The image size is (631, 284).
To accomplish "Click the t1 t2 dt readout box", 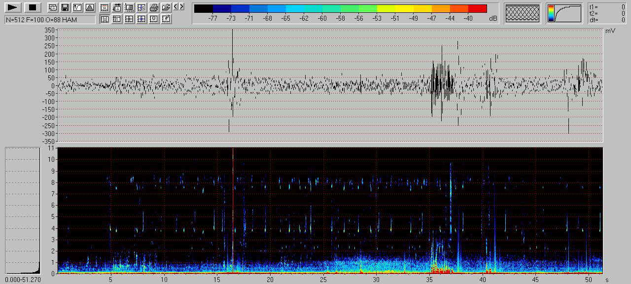I will (607, 13).
